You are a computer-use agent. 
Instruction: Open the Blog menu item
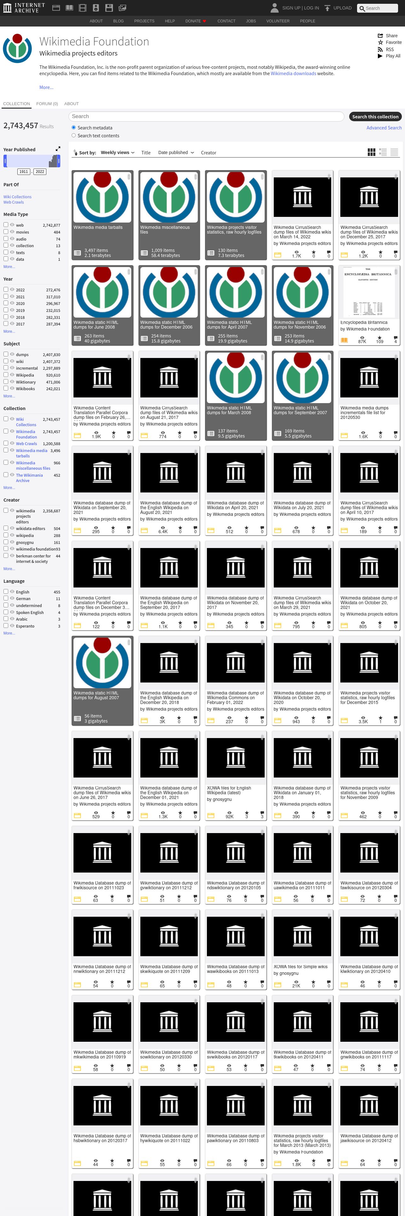pos(118,21)
